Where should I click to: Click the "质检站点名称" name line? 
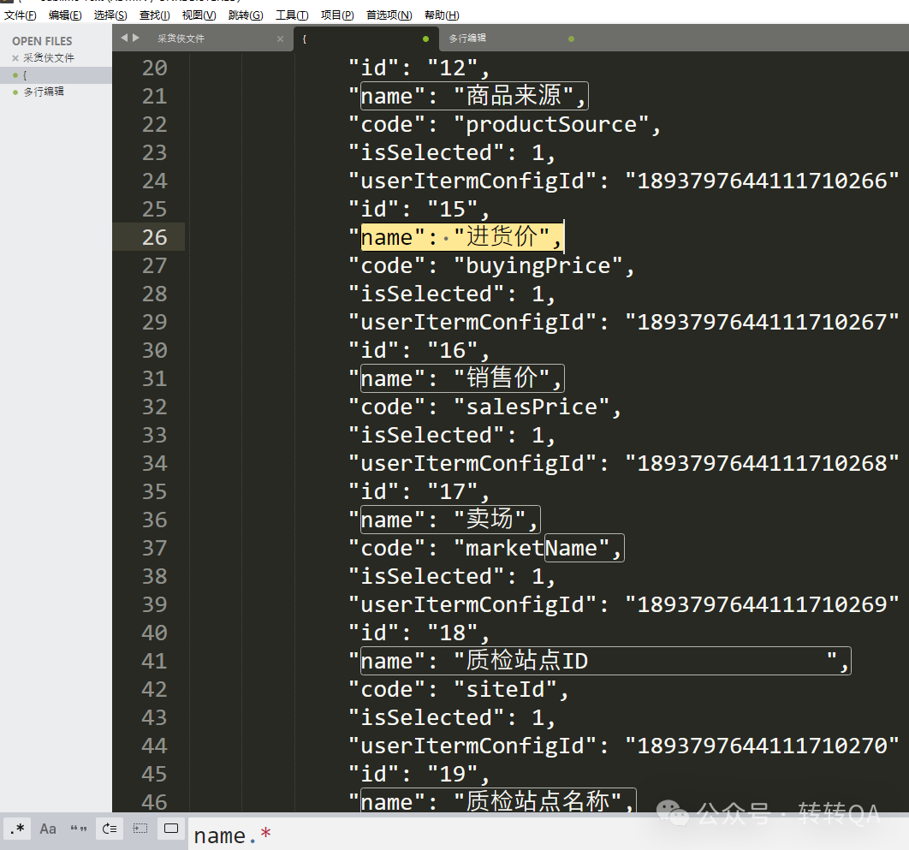[492, 802]
